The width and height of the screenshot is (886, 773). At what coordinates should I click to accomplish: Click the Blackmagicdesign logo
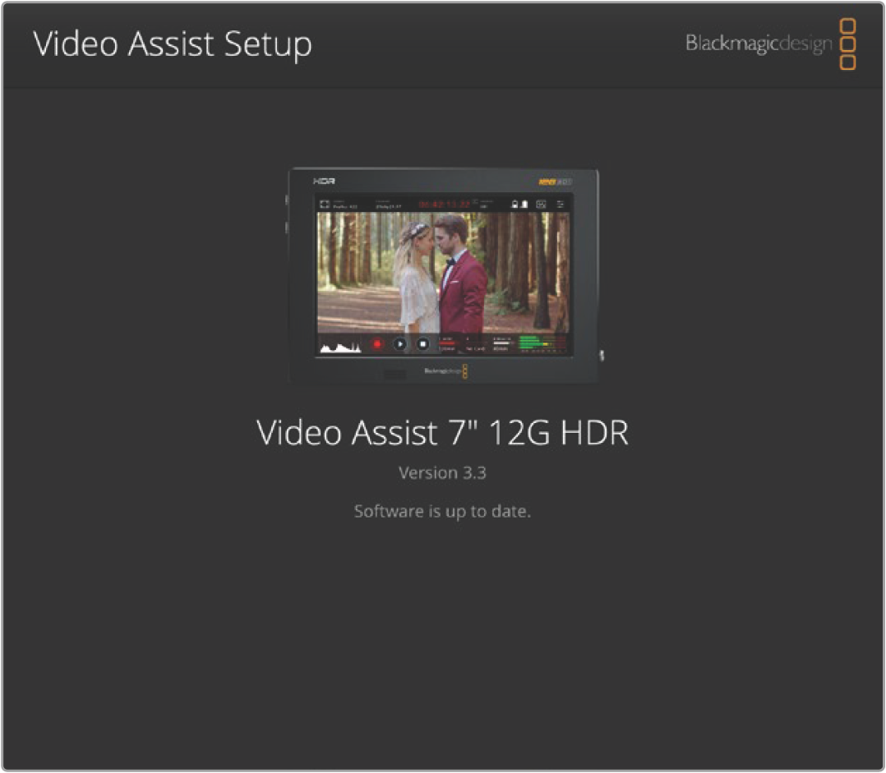771,44
